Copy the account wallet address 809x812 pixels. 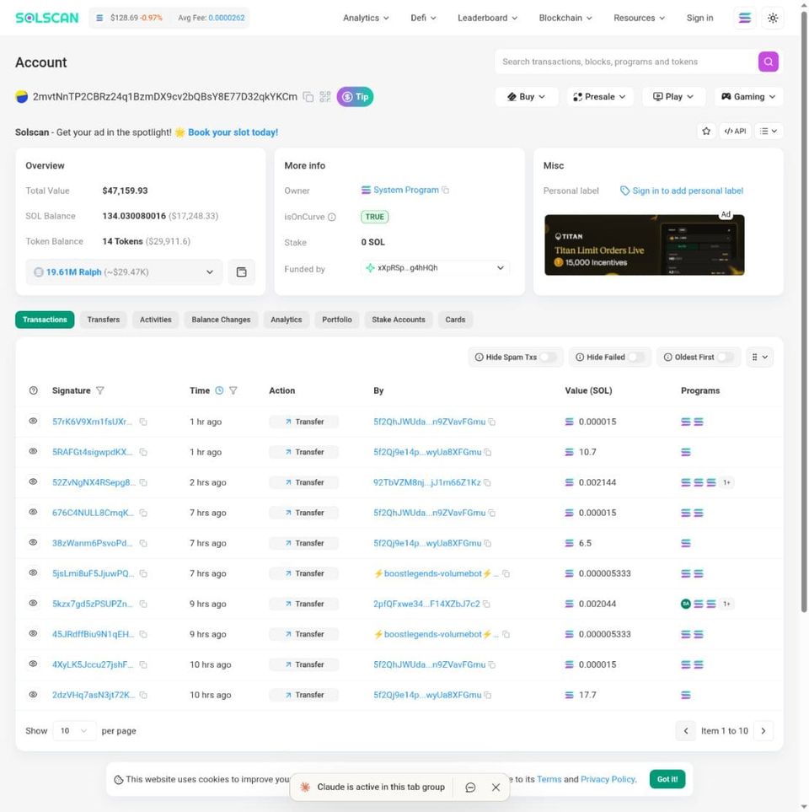tap(308, 97)
